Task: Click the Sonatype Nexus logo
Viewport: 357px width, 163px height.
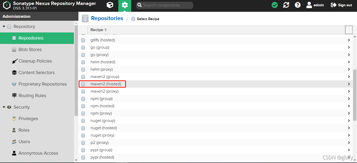Action: 7,5
